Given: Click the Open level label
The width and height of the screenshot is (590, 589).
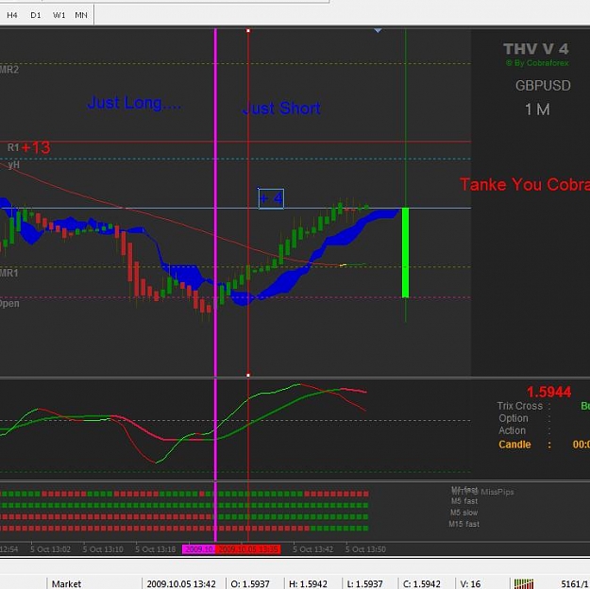Looking at the screenshot, I should point(9,304).
